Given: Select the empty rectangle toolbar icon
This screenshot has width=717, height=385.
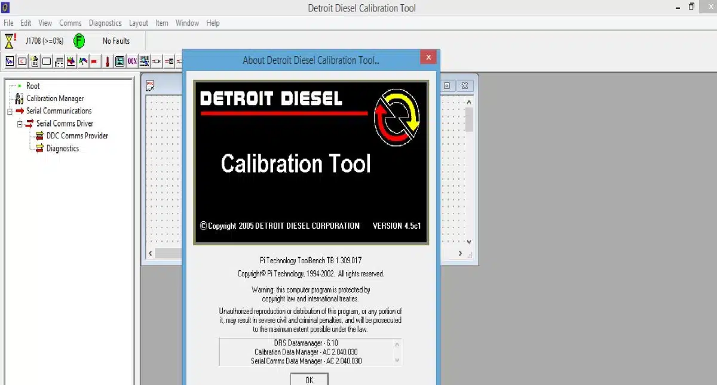Looking at the screenshot, I should (47, 61).
